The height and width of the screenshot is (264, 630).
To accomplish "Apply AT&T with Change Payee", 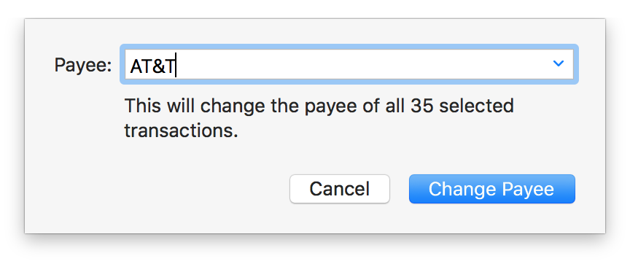I will [491, 189].
